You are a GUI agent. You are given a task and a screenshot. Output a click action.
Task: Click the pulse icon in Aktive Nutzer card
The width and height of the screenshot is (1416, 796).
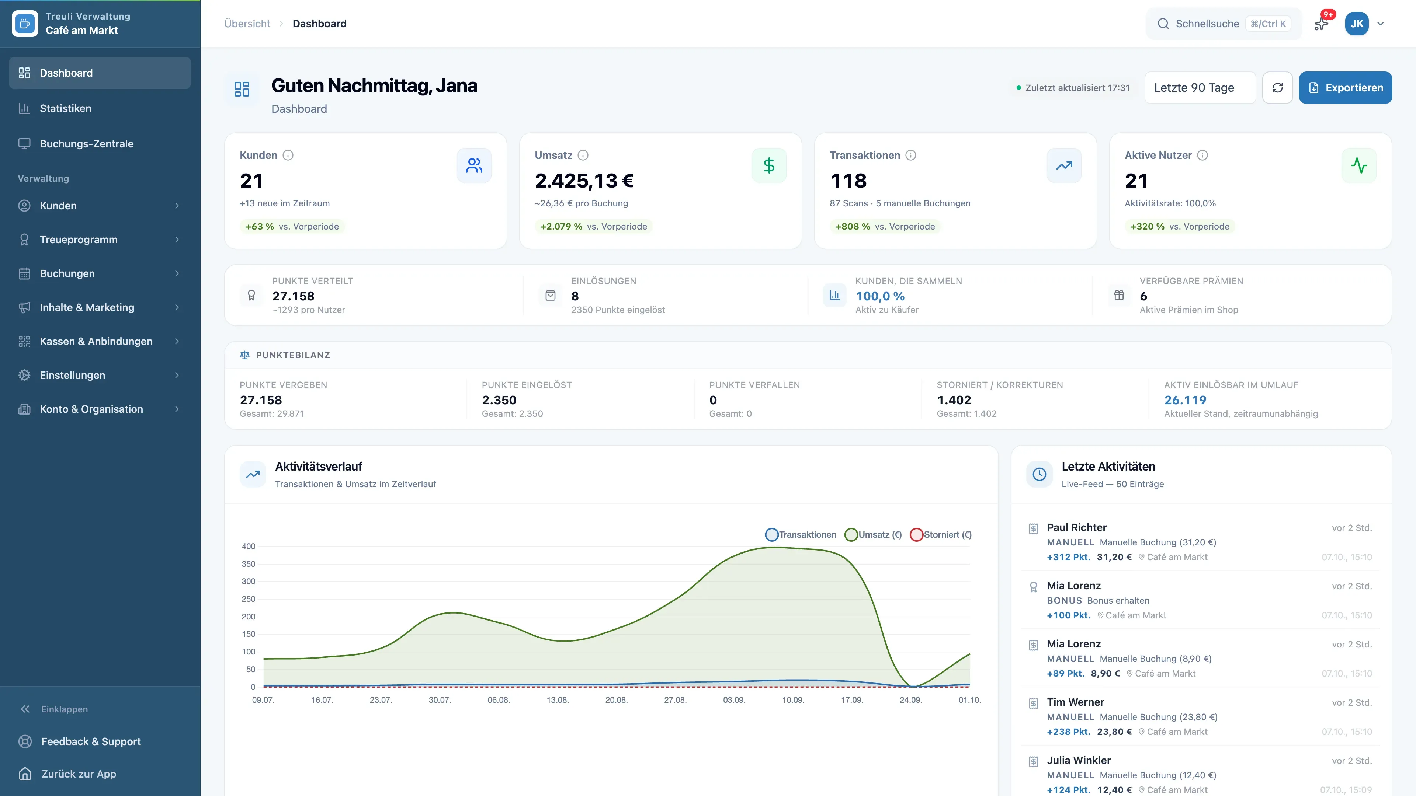point(1359,165)
